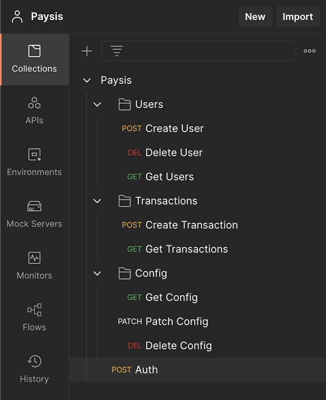Image resolution: width=326 pixels, height=400 pixels.
Task: Collapse the Config folder
Action: (97, 273)
